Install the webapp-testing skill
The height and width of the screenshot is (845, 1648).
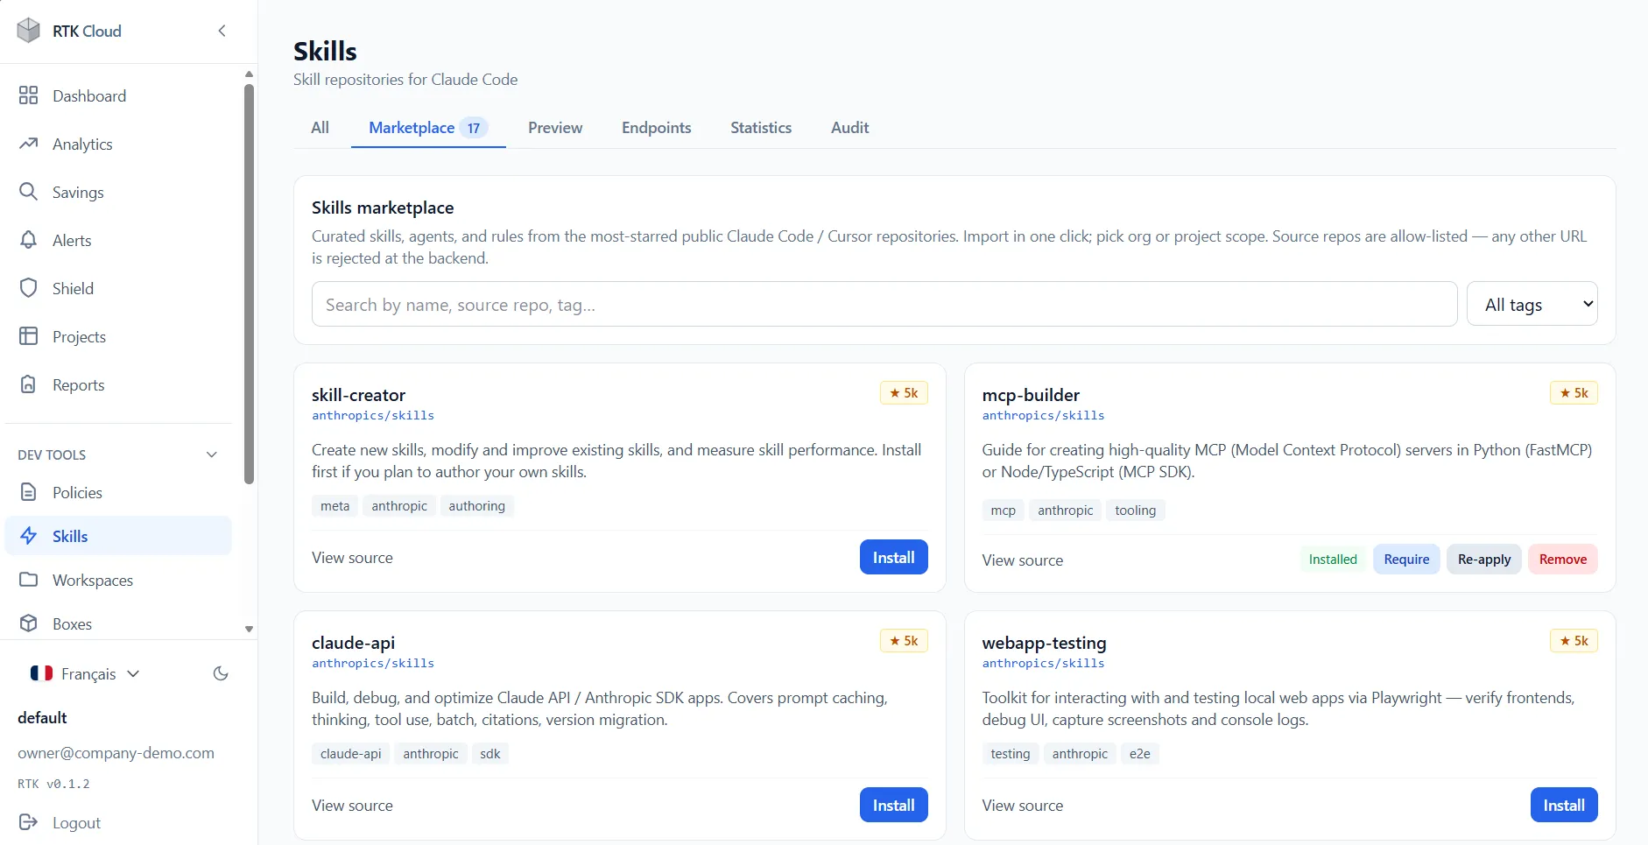1564,805
